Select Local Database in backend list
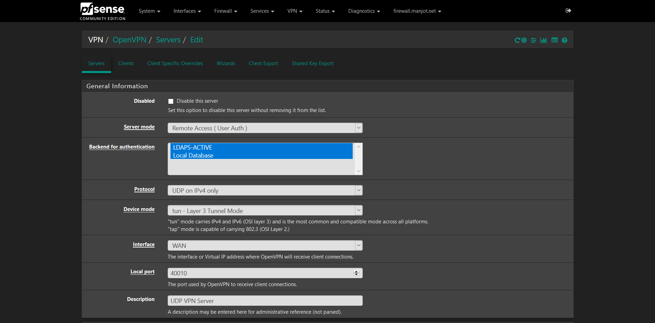 tap(262, 155)
